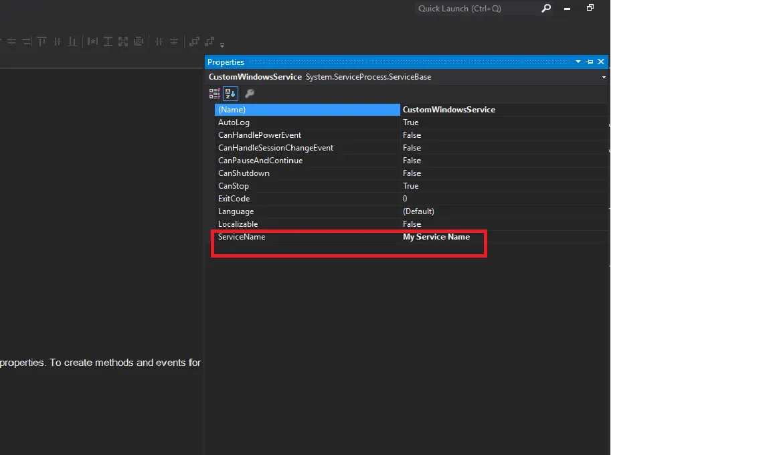This screenshot has width=771, height=455.
Task: Select Make Same Width toolbar icon
Action: click(92, 41)
